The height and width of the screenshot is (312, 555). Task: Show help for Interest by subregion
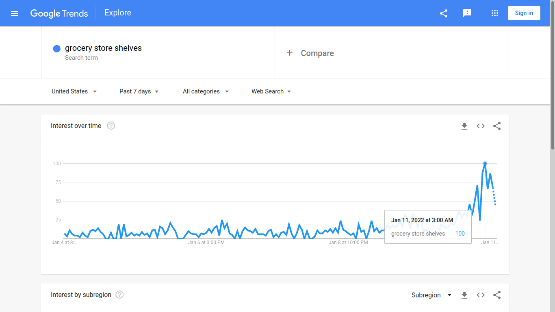coord(119,295)
